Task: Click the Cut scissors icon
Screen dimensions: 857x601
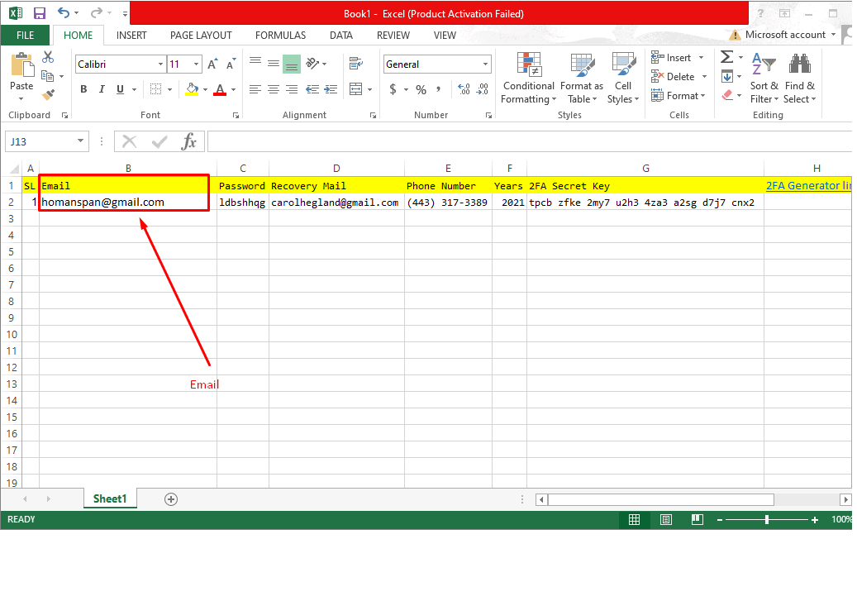Action: pos(48,57)
